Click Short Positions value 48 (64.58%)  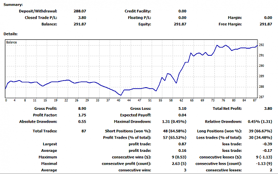pyautogui.click(x=175, y=131)
